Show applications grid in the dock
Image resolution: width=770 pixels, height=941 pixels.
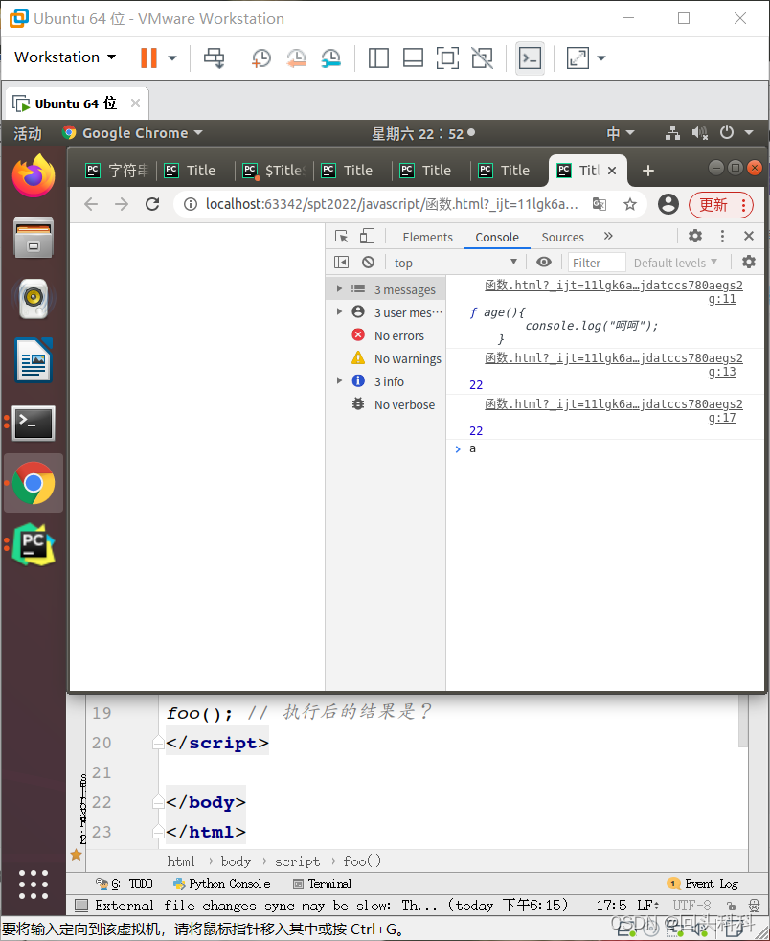tap(34, 884)
